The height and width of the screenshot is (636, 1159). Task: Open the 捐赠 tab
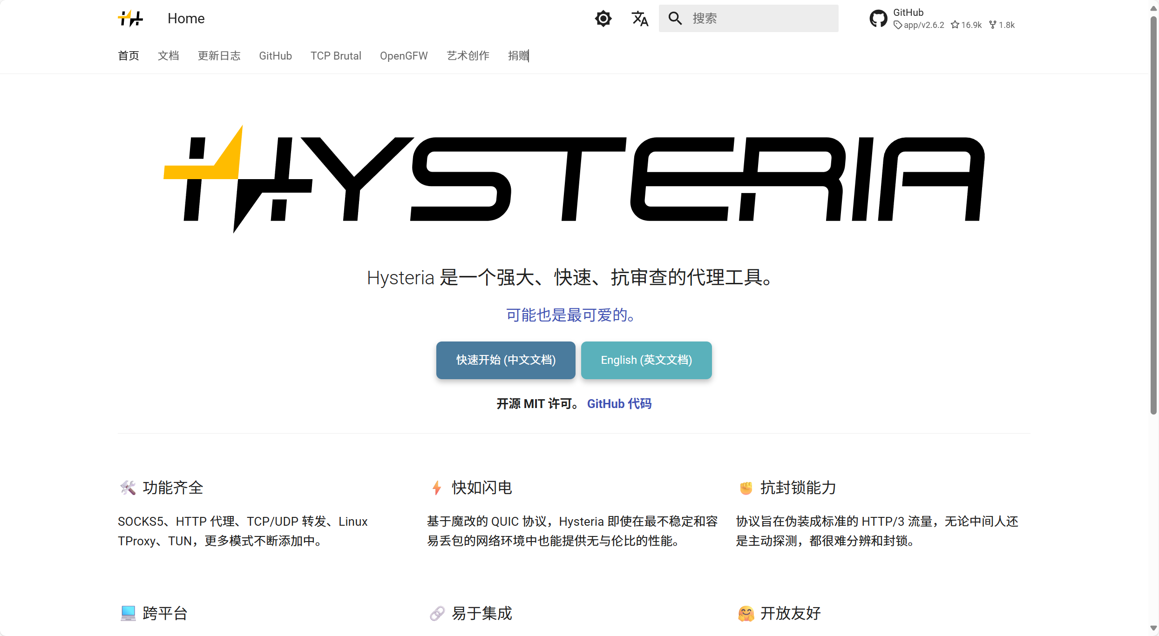518,56
